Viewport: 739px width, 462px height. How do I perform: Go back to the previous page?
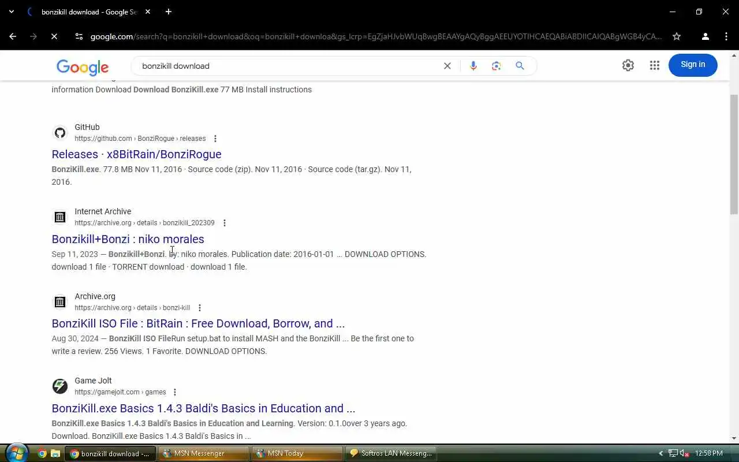(13, 36)
